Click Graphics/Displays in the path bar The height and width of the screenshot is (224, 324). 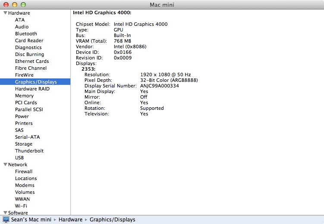(x=113, y=220)
